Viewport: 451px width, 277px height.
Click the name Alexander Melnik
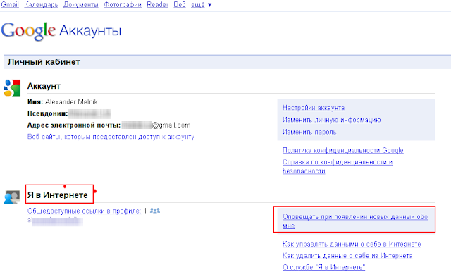(71, 101)
